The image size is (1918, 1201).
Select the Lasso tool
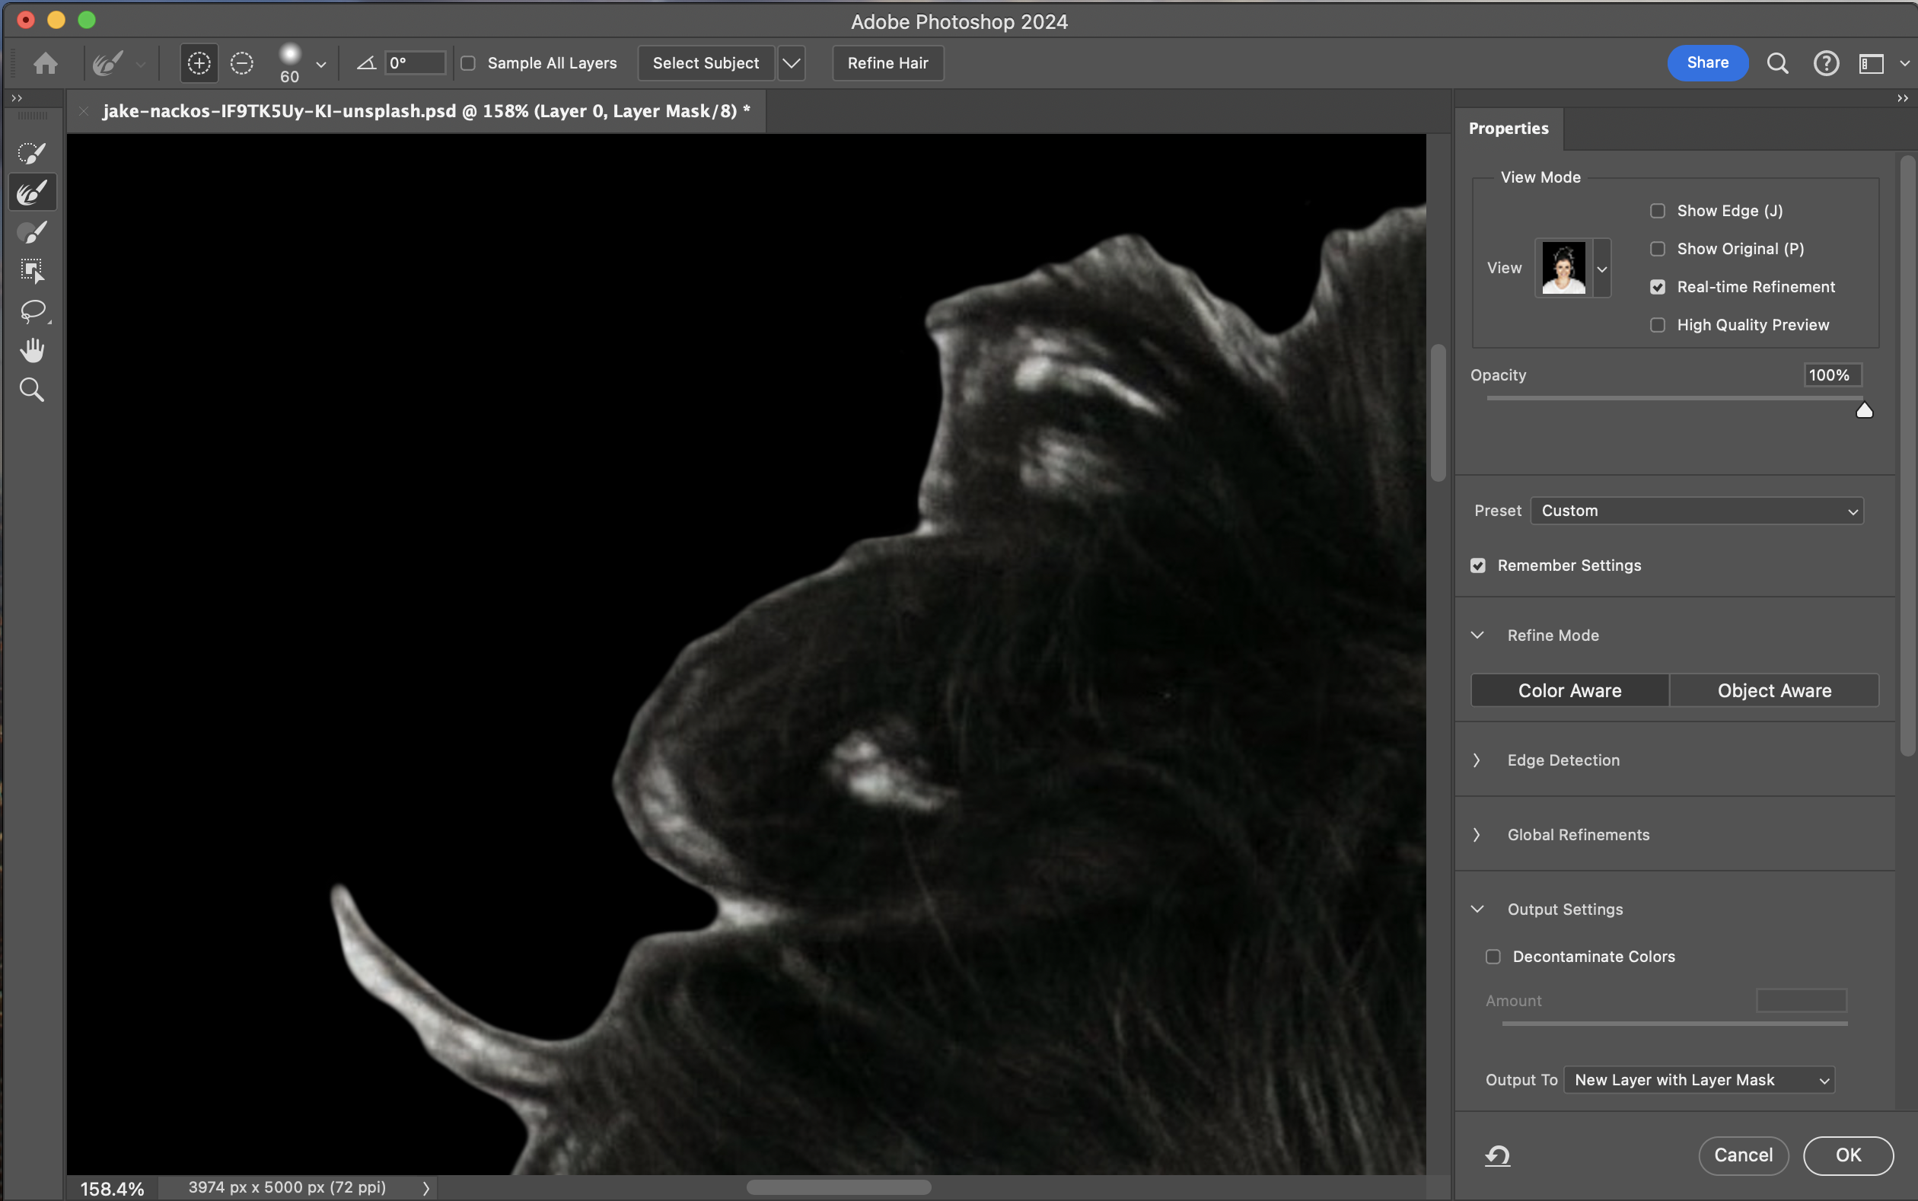[32, 311]
